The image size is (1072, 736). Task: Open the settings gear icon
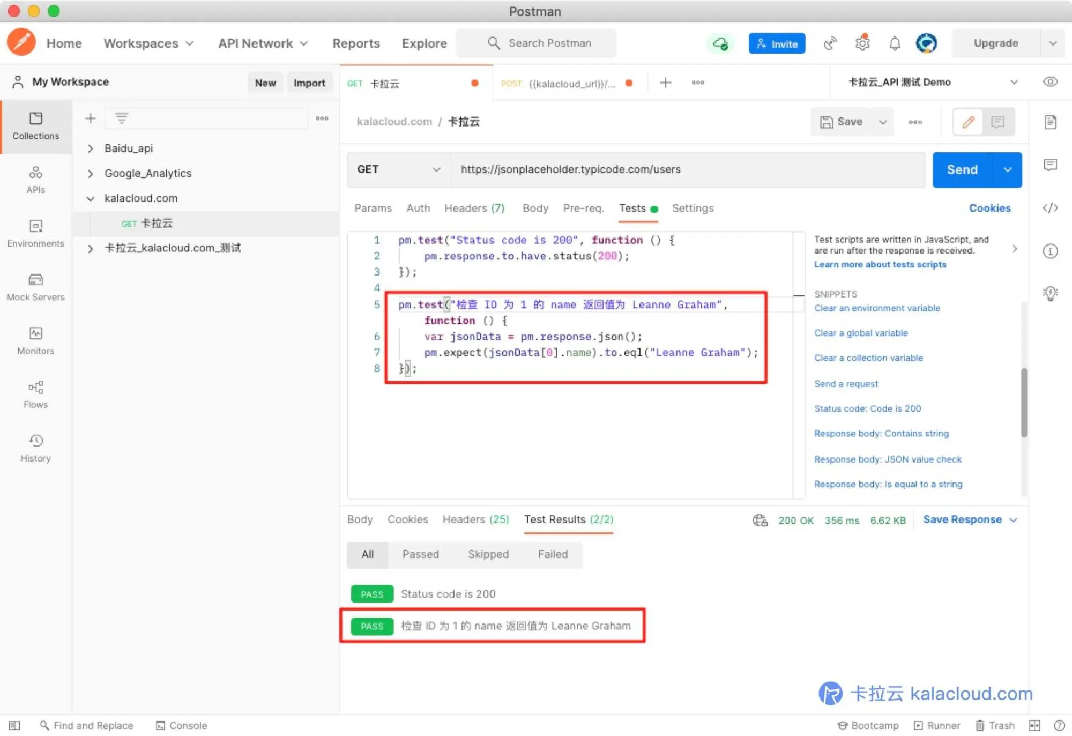pyautogui.click(x=862, y=43)
